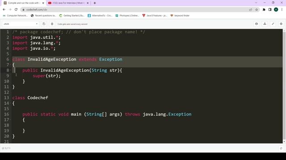Reload the codechef page
The image size is (286, 160).
[x=16, y=9]
